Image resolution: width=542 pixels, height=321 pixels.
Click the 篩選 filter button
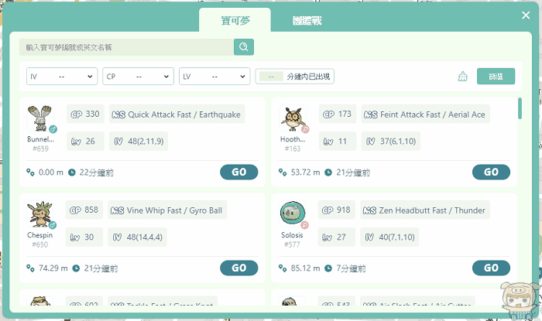(x=496, y=77)
